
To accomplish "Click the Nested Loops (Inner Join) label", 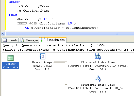I will (x=42, y=64).
